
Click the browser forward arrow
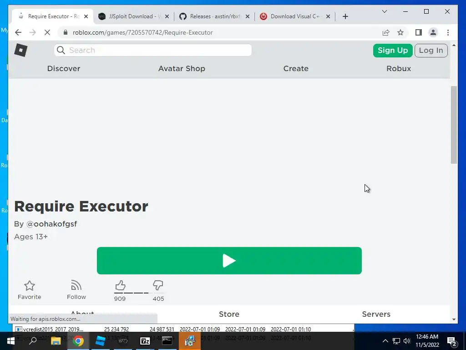[x=33, y=32]
